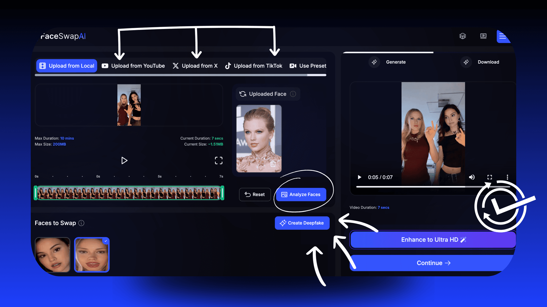547x307 pixels.
Task: Click the timeline filmstrip frames
Action: 129,193
